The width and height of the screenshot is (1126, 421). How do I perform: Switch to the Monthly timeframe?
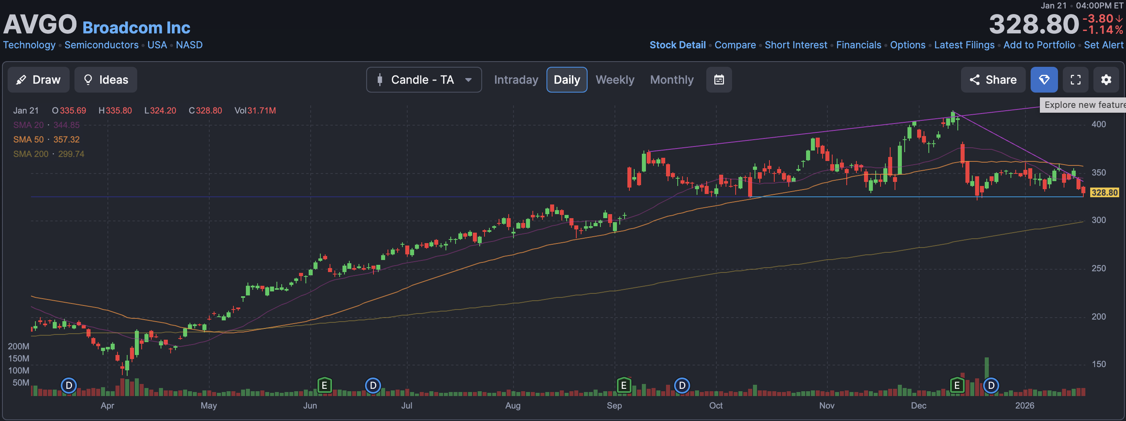(672, 80)
